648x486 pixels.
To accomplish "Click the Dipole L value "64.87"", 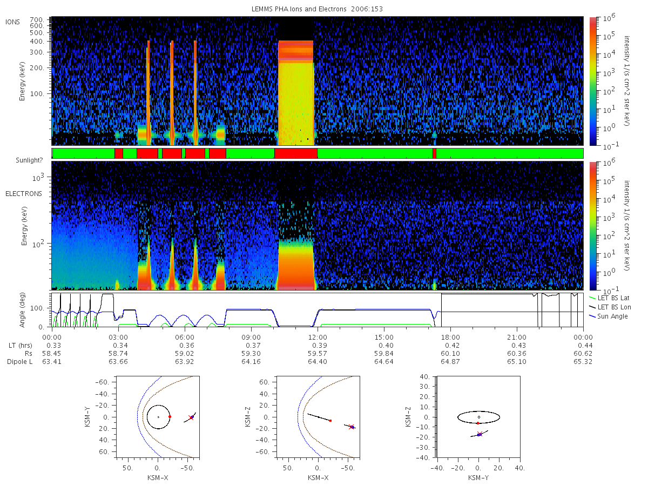I will pos(450,361).
